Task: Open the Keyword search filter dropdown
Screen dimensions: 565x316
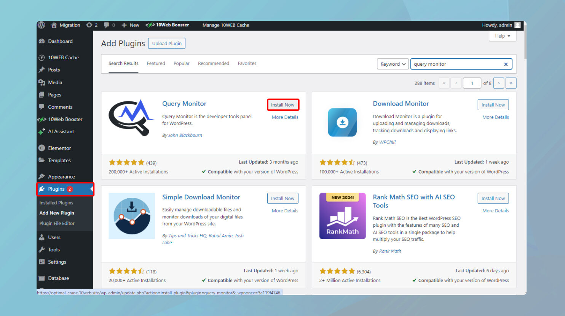Action: click(x=393, y=64)
